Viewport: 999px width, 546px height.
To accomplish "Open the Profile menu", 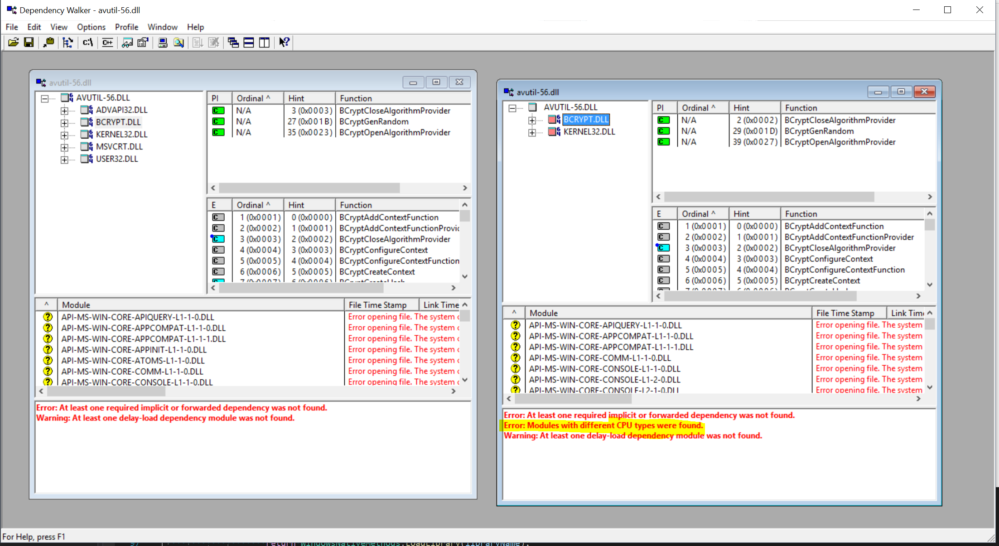I will (x=126, y=27).
